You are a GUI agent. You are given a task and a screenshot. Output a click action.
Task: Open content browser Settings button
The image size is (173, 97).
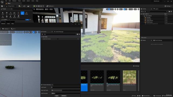point(136,66)
